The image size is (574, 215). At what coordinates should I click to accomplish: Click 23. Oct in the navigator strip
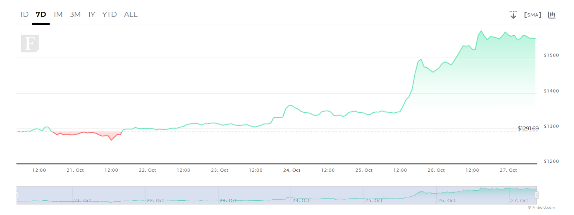pyautogui.click(x=228, y=201)
